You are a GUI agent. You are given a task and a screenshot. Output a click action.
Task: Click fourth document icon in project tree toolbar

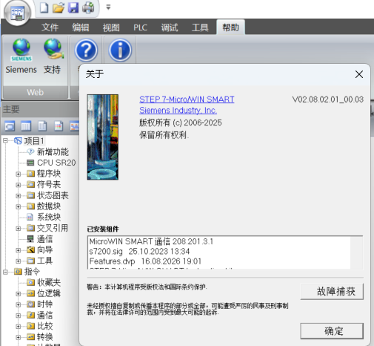[x=59, y=126]
